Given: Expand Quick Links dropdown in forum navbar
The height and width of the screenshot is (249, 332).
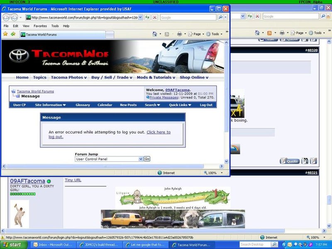Looking at the screenshot, I should pos(180,105).
